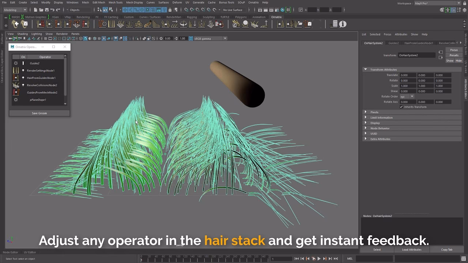Open the Ornatrix operator stack shelf icon

(334, 24)
